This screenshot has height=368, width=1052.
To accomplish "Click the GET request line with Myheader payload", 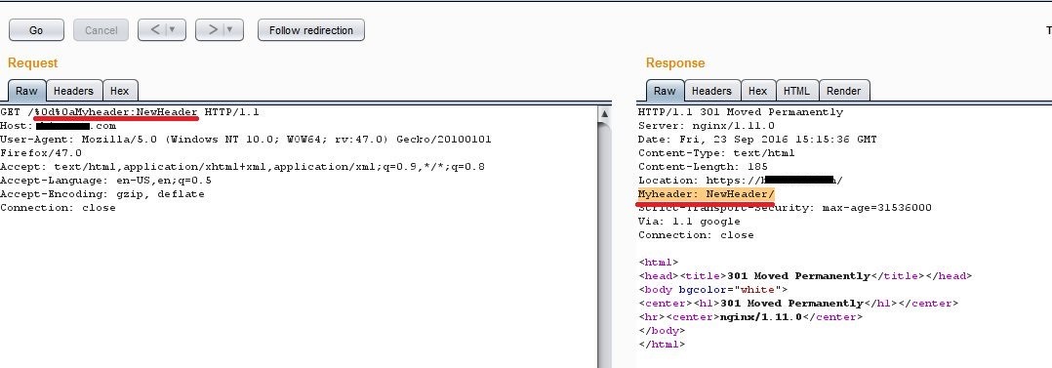I will pyautogui.click(x=130, y=112).
